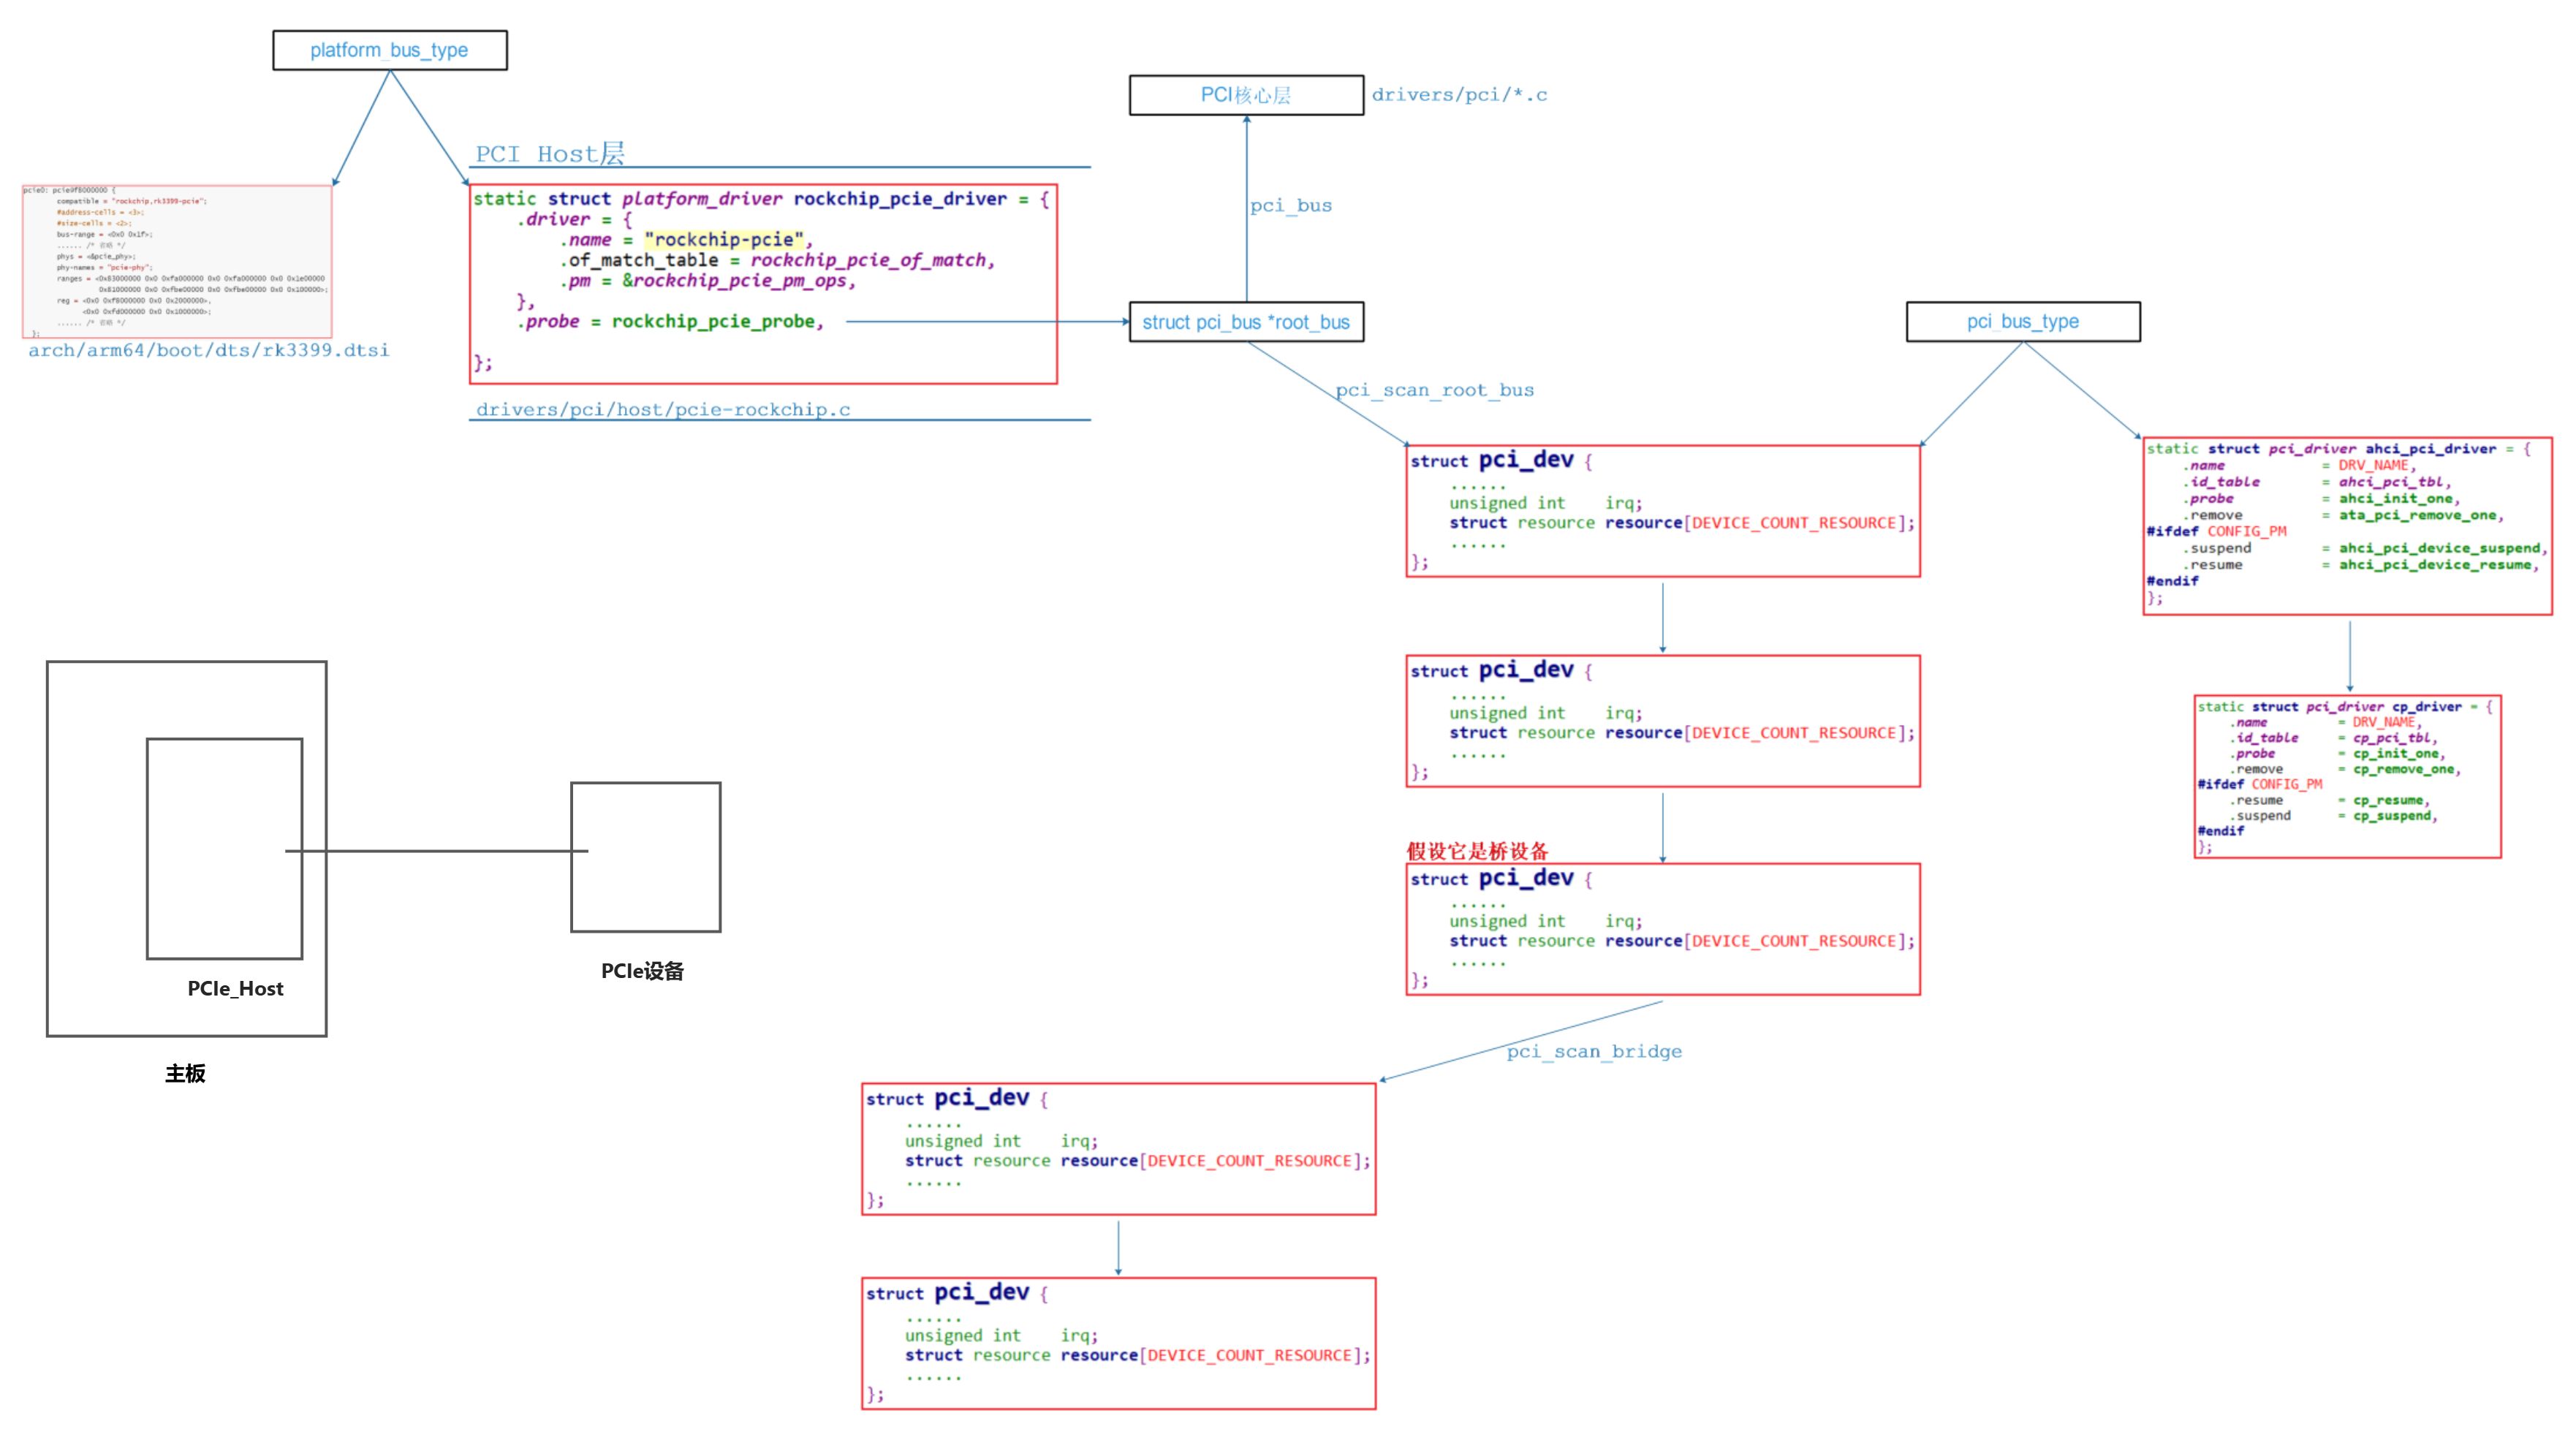Click the arch/arm64/boot/dts/rk3399.dtsi path
2576x1429 pixels.
(x=209, y=350)
